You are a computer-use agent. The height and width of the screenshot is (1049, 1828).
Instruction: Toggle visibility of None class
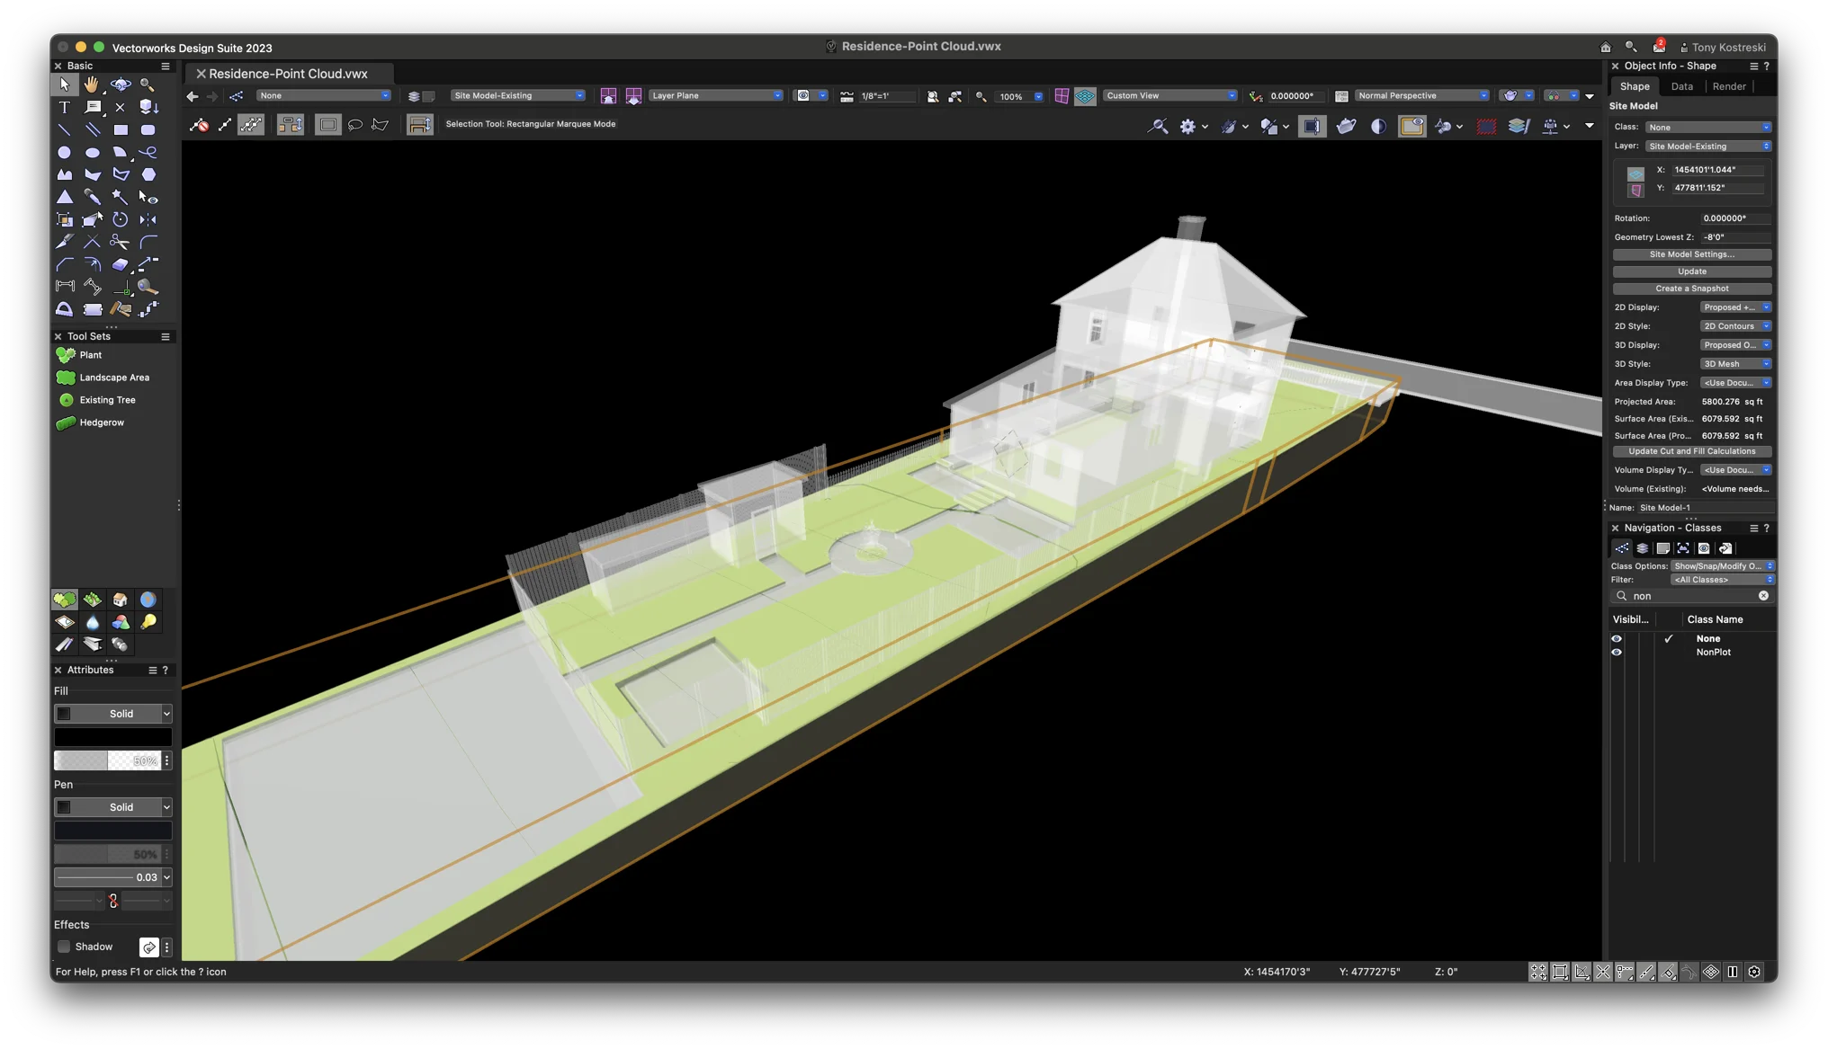tap(1617, 639)
